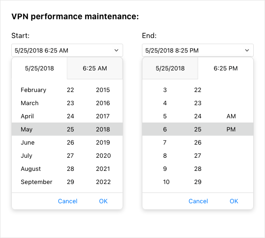
Task: Confirm the End picker with OK
Action: pyautogui.click(x=234, y=201)
